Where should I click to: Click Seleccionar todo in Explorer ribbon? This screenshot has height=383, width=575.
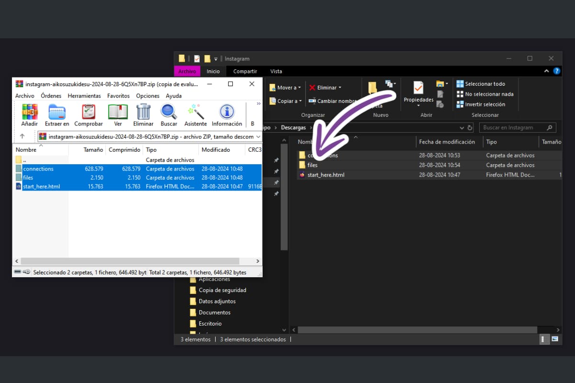[481, 84]
